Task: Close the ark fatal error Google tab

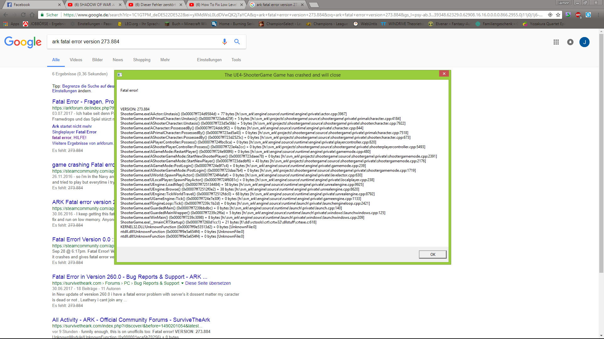Action: tap(302, 5)
